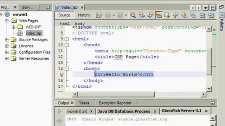Screen dimensions: 225x126
Task: Toggle bookmark on current line icon
Action: point(193,15)
